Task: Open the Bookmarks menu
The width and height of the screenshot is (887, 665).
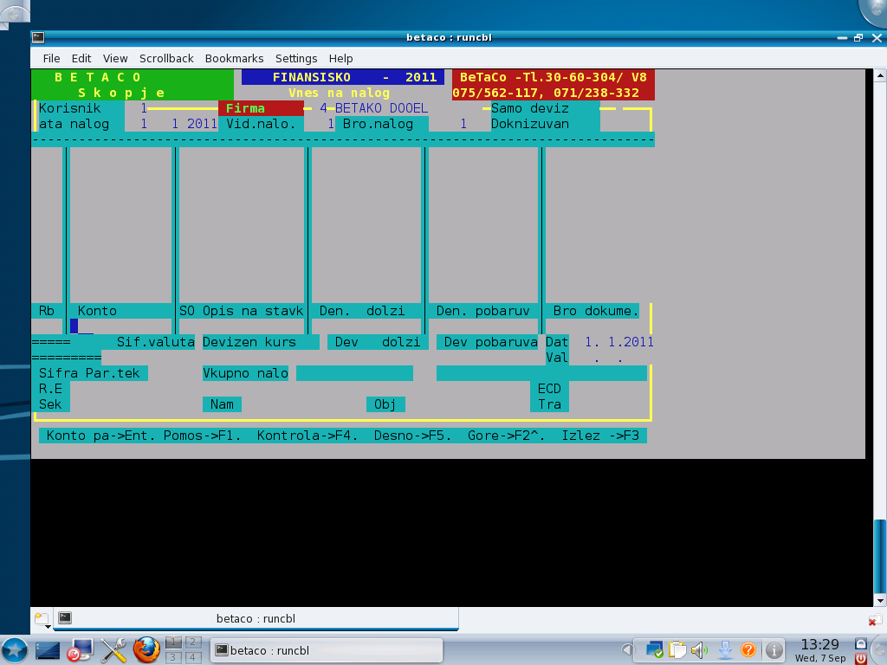Action: pos(234,58)
